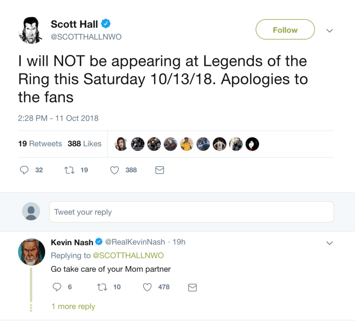
Task: Send Kevin Nash's reply via envelope icon
Action: [192, 287]
